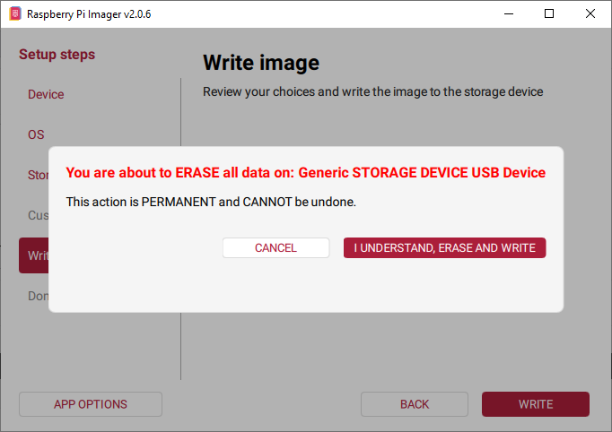Screen dimensions: 612x432
Task: Click the red ERASE warning heading
Action: [305, 172]
